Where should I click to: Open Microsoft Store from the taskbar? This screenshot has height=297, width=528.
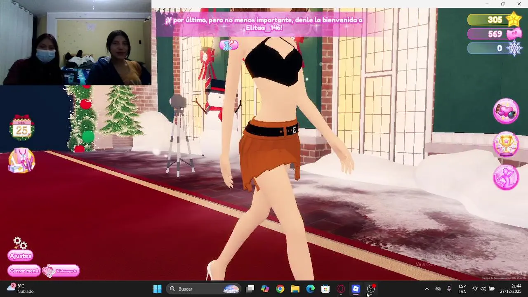pyautogui.click(x=325, y=289)
